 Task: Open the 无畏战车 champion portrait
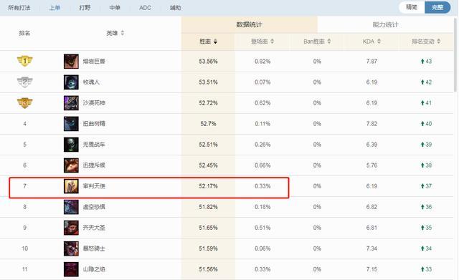coord(71,145)
